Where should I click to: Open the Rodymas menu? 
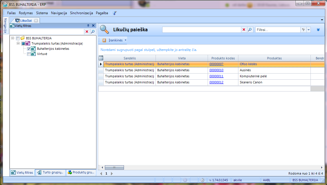click(26, 13)
